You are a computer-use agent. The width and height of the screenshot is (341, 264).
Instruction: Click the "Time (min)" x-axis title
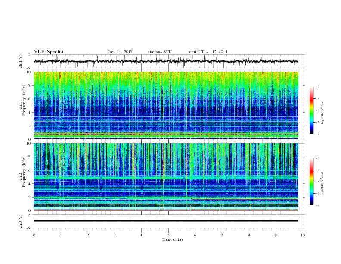pyautogui.click(x=172, y=239)
